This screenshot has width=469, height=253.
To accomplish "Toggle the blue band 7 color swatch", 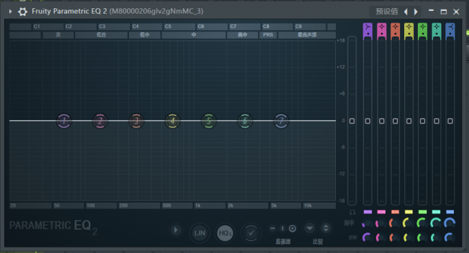I will coord(450,212).
